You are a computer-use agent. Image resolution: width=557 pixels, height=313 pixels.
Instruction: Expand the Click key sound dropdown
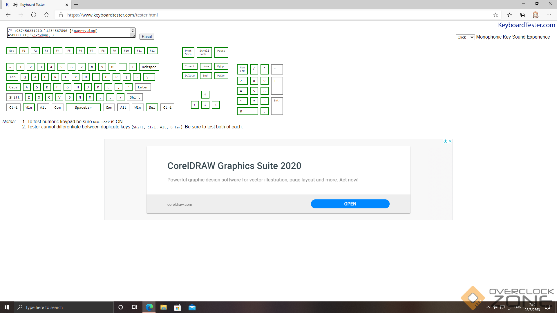[465, 37]
